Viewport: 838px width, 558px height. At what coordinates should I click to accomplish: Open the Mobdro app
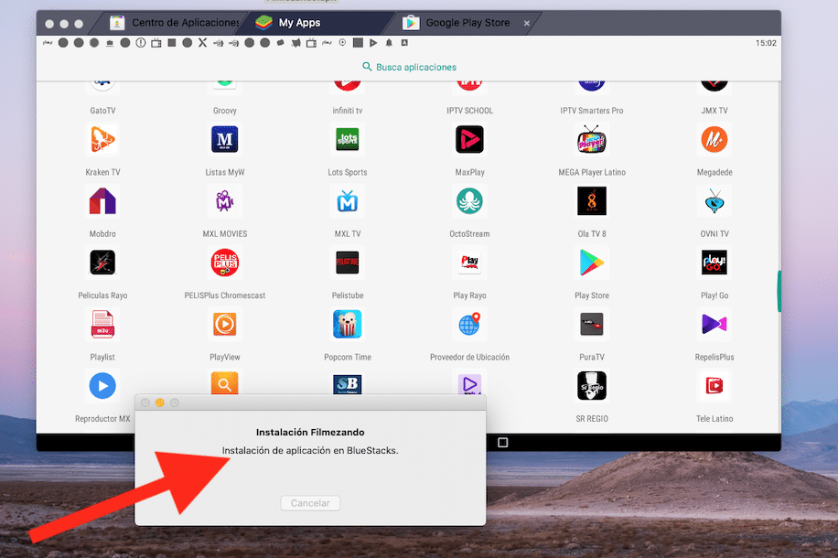(102, 201)
